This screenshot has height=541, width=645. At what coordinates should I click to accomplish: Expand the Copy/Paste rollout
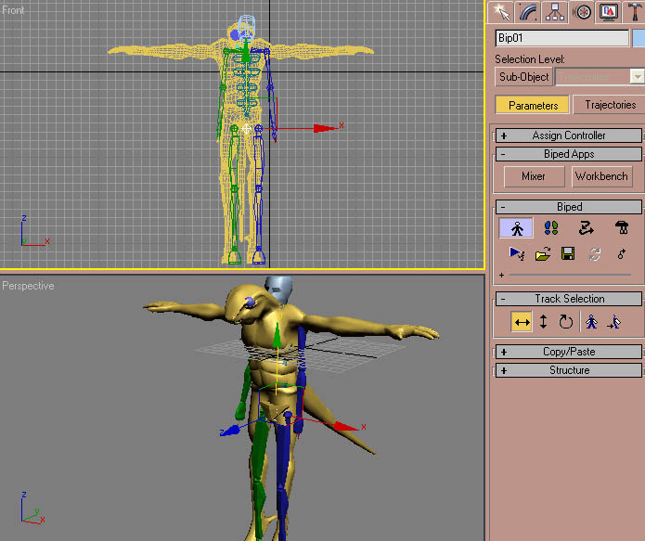(x=568, y=352)
